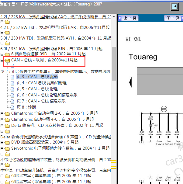Select 中控锁、电动车窗升降机 entry
Image resolution: width=183 pixels, height=184 pixels.
56,170
